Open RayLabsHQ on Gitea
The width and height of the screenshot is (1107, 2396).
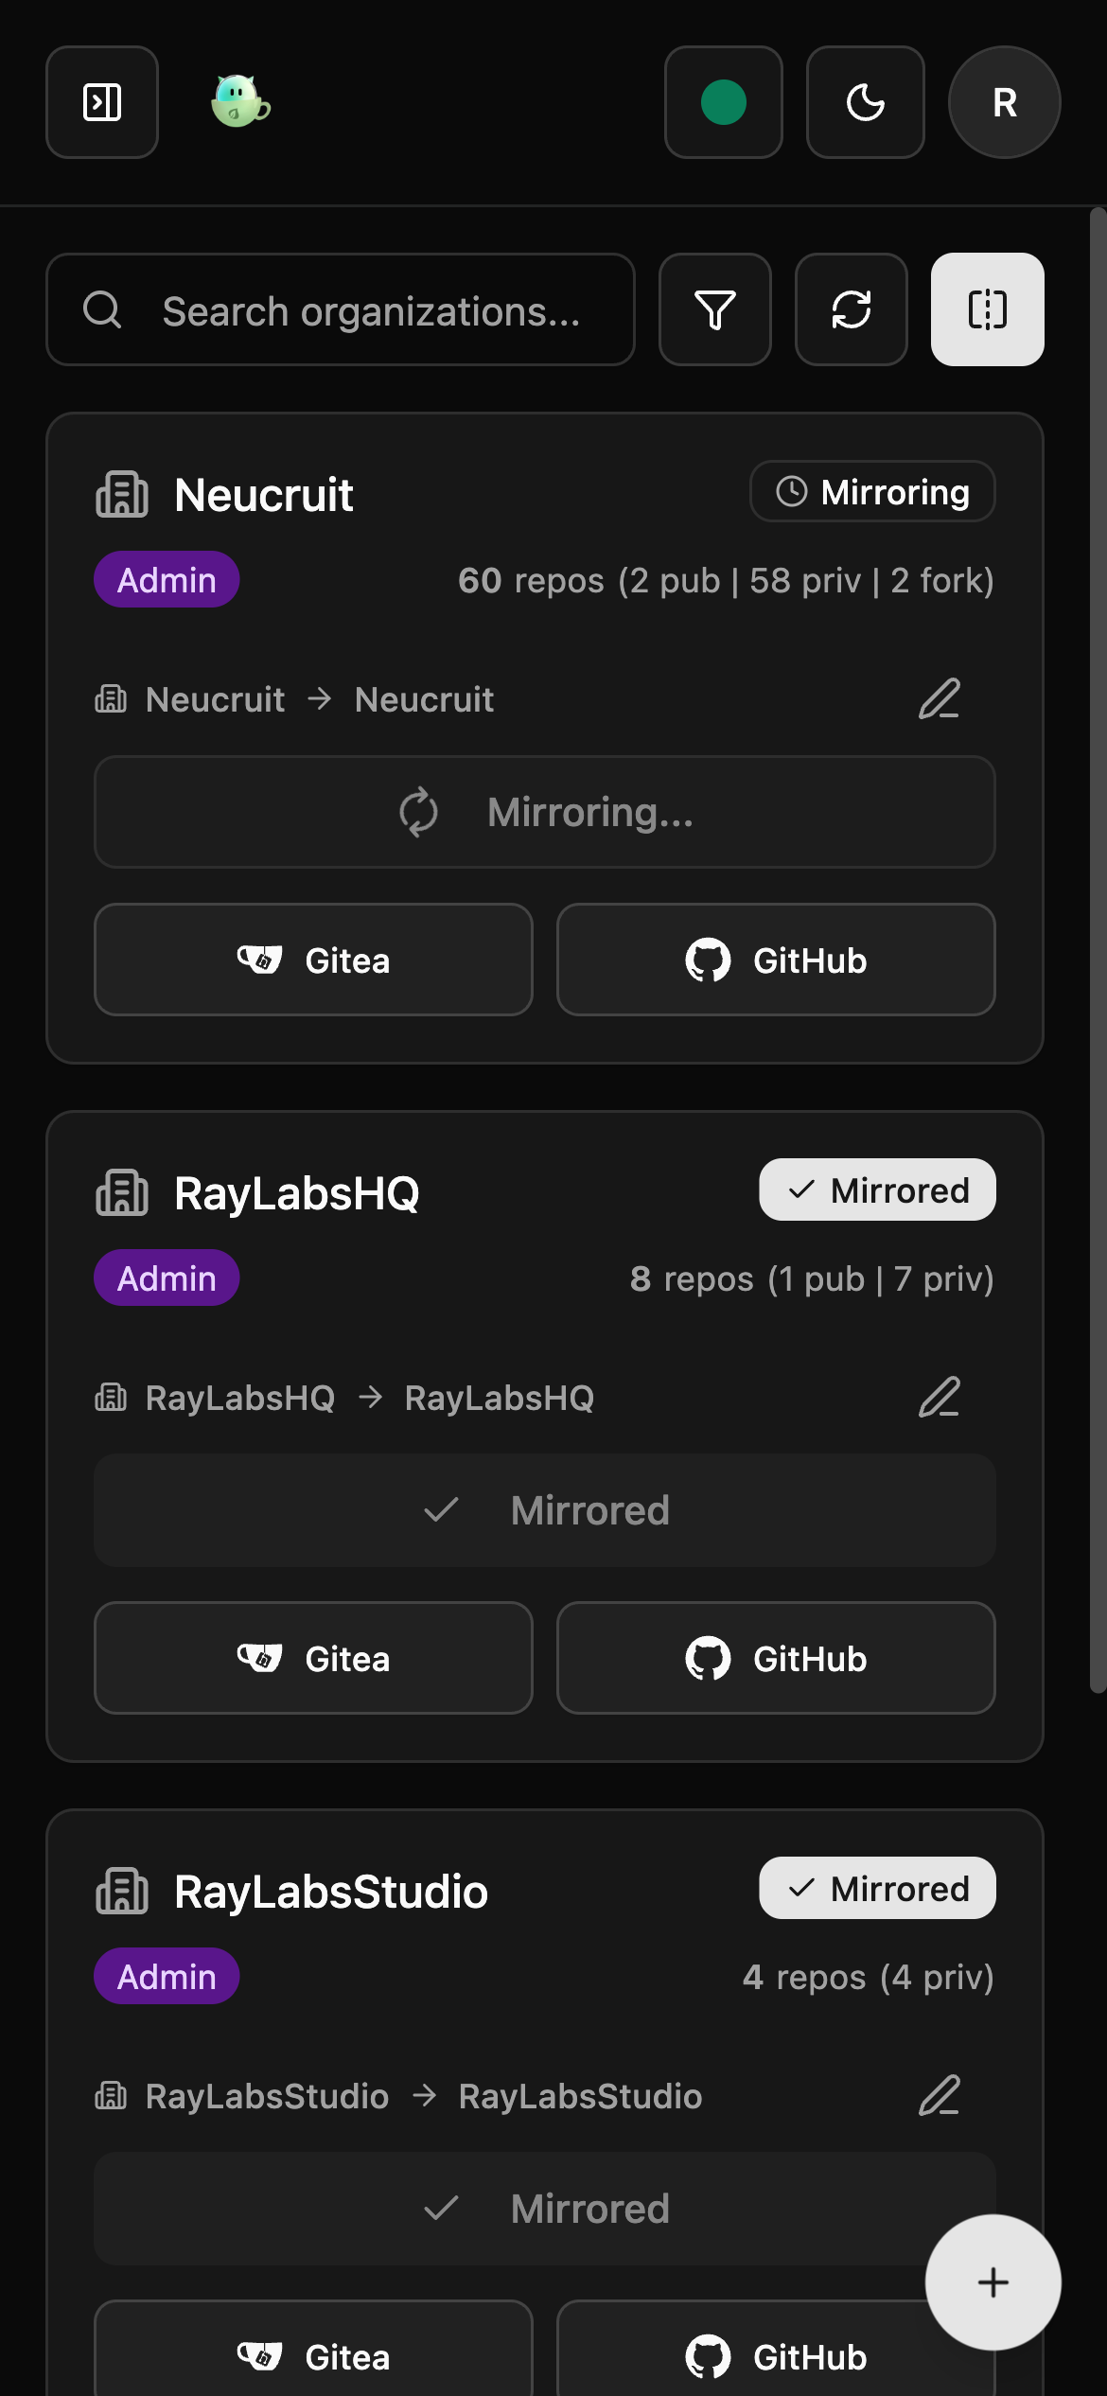click(313, 1659)
